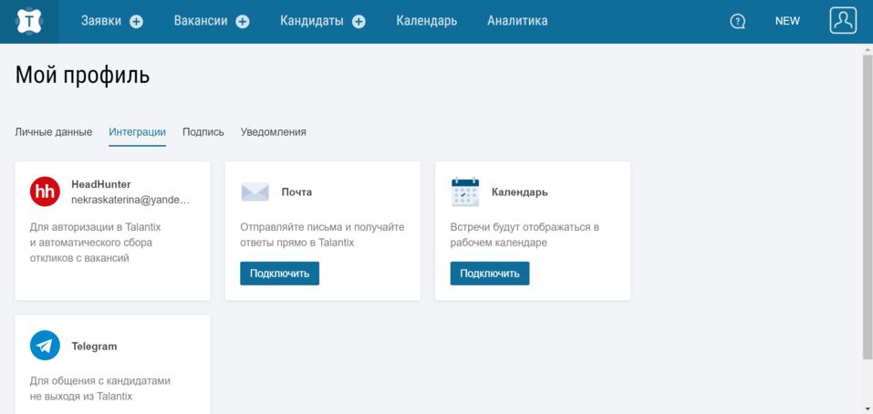Open the Заявки menu
The height and width of the screenshot is (414, 873).
point(100,21)
